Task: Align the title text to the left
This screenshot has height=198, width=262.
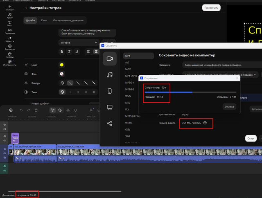Action: click(x=88, y=52)
